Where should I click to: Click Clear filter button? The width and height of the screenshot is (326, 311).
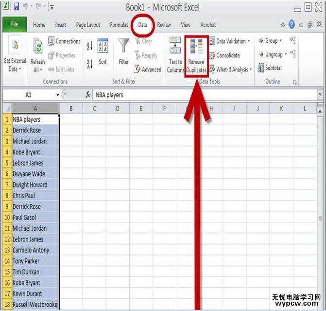[x=144, y=41]
